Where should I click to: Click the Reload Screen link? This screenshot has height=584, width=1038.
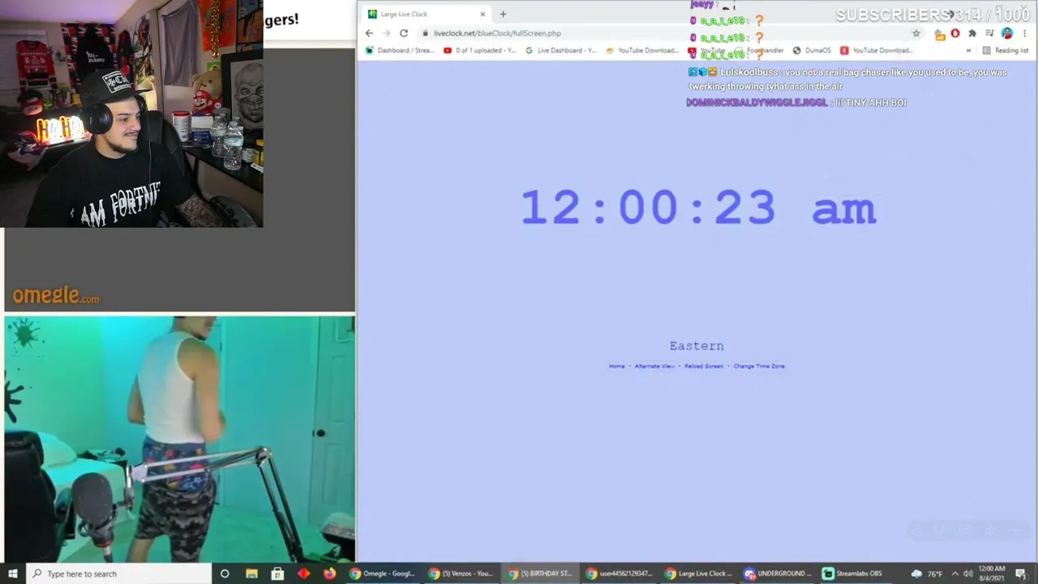pos(704,366)
